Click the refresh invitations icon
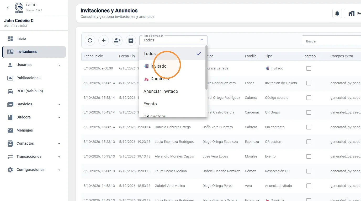The height and width of the screenshot is (201, 361). point(90,40)
